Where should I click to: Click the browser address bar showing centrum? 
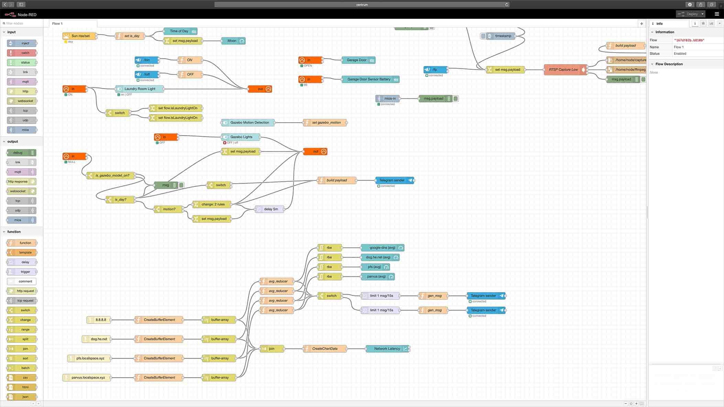click(x=362, y=4)
